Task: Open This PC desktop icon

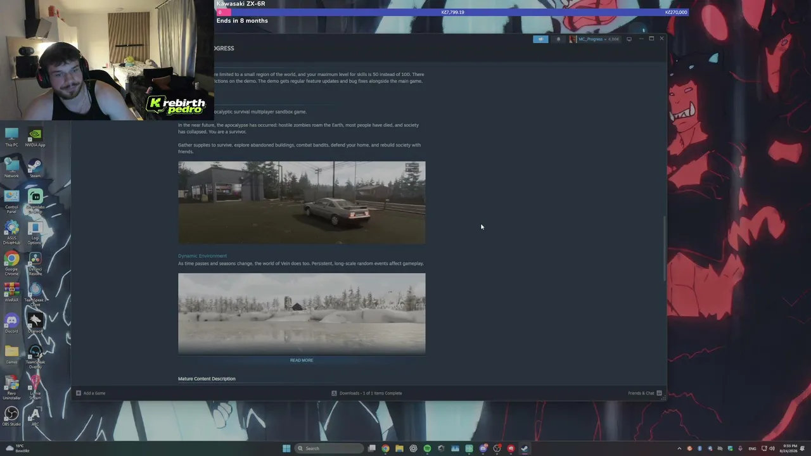Action: click(x=11, y=137)
